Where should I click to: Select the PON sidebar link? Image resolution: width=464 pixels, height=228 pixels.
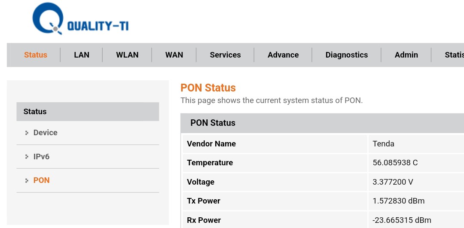pos(42,180)
